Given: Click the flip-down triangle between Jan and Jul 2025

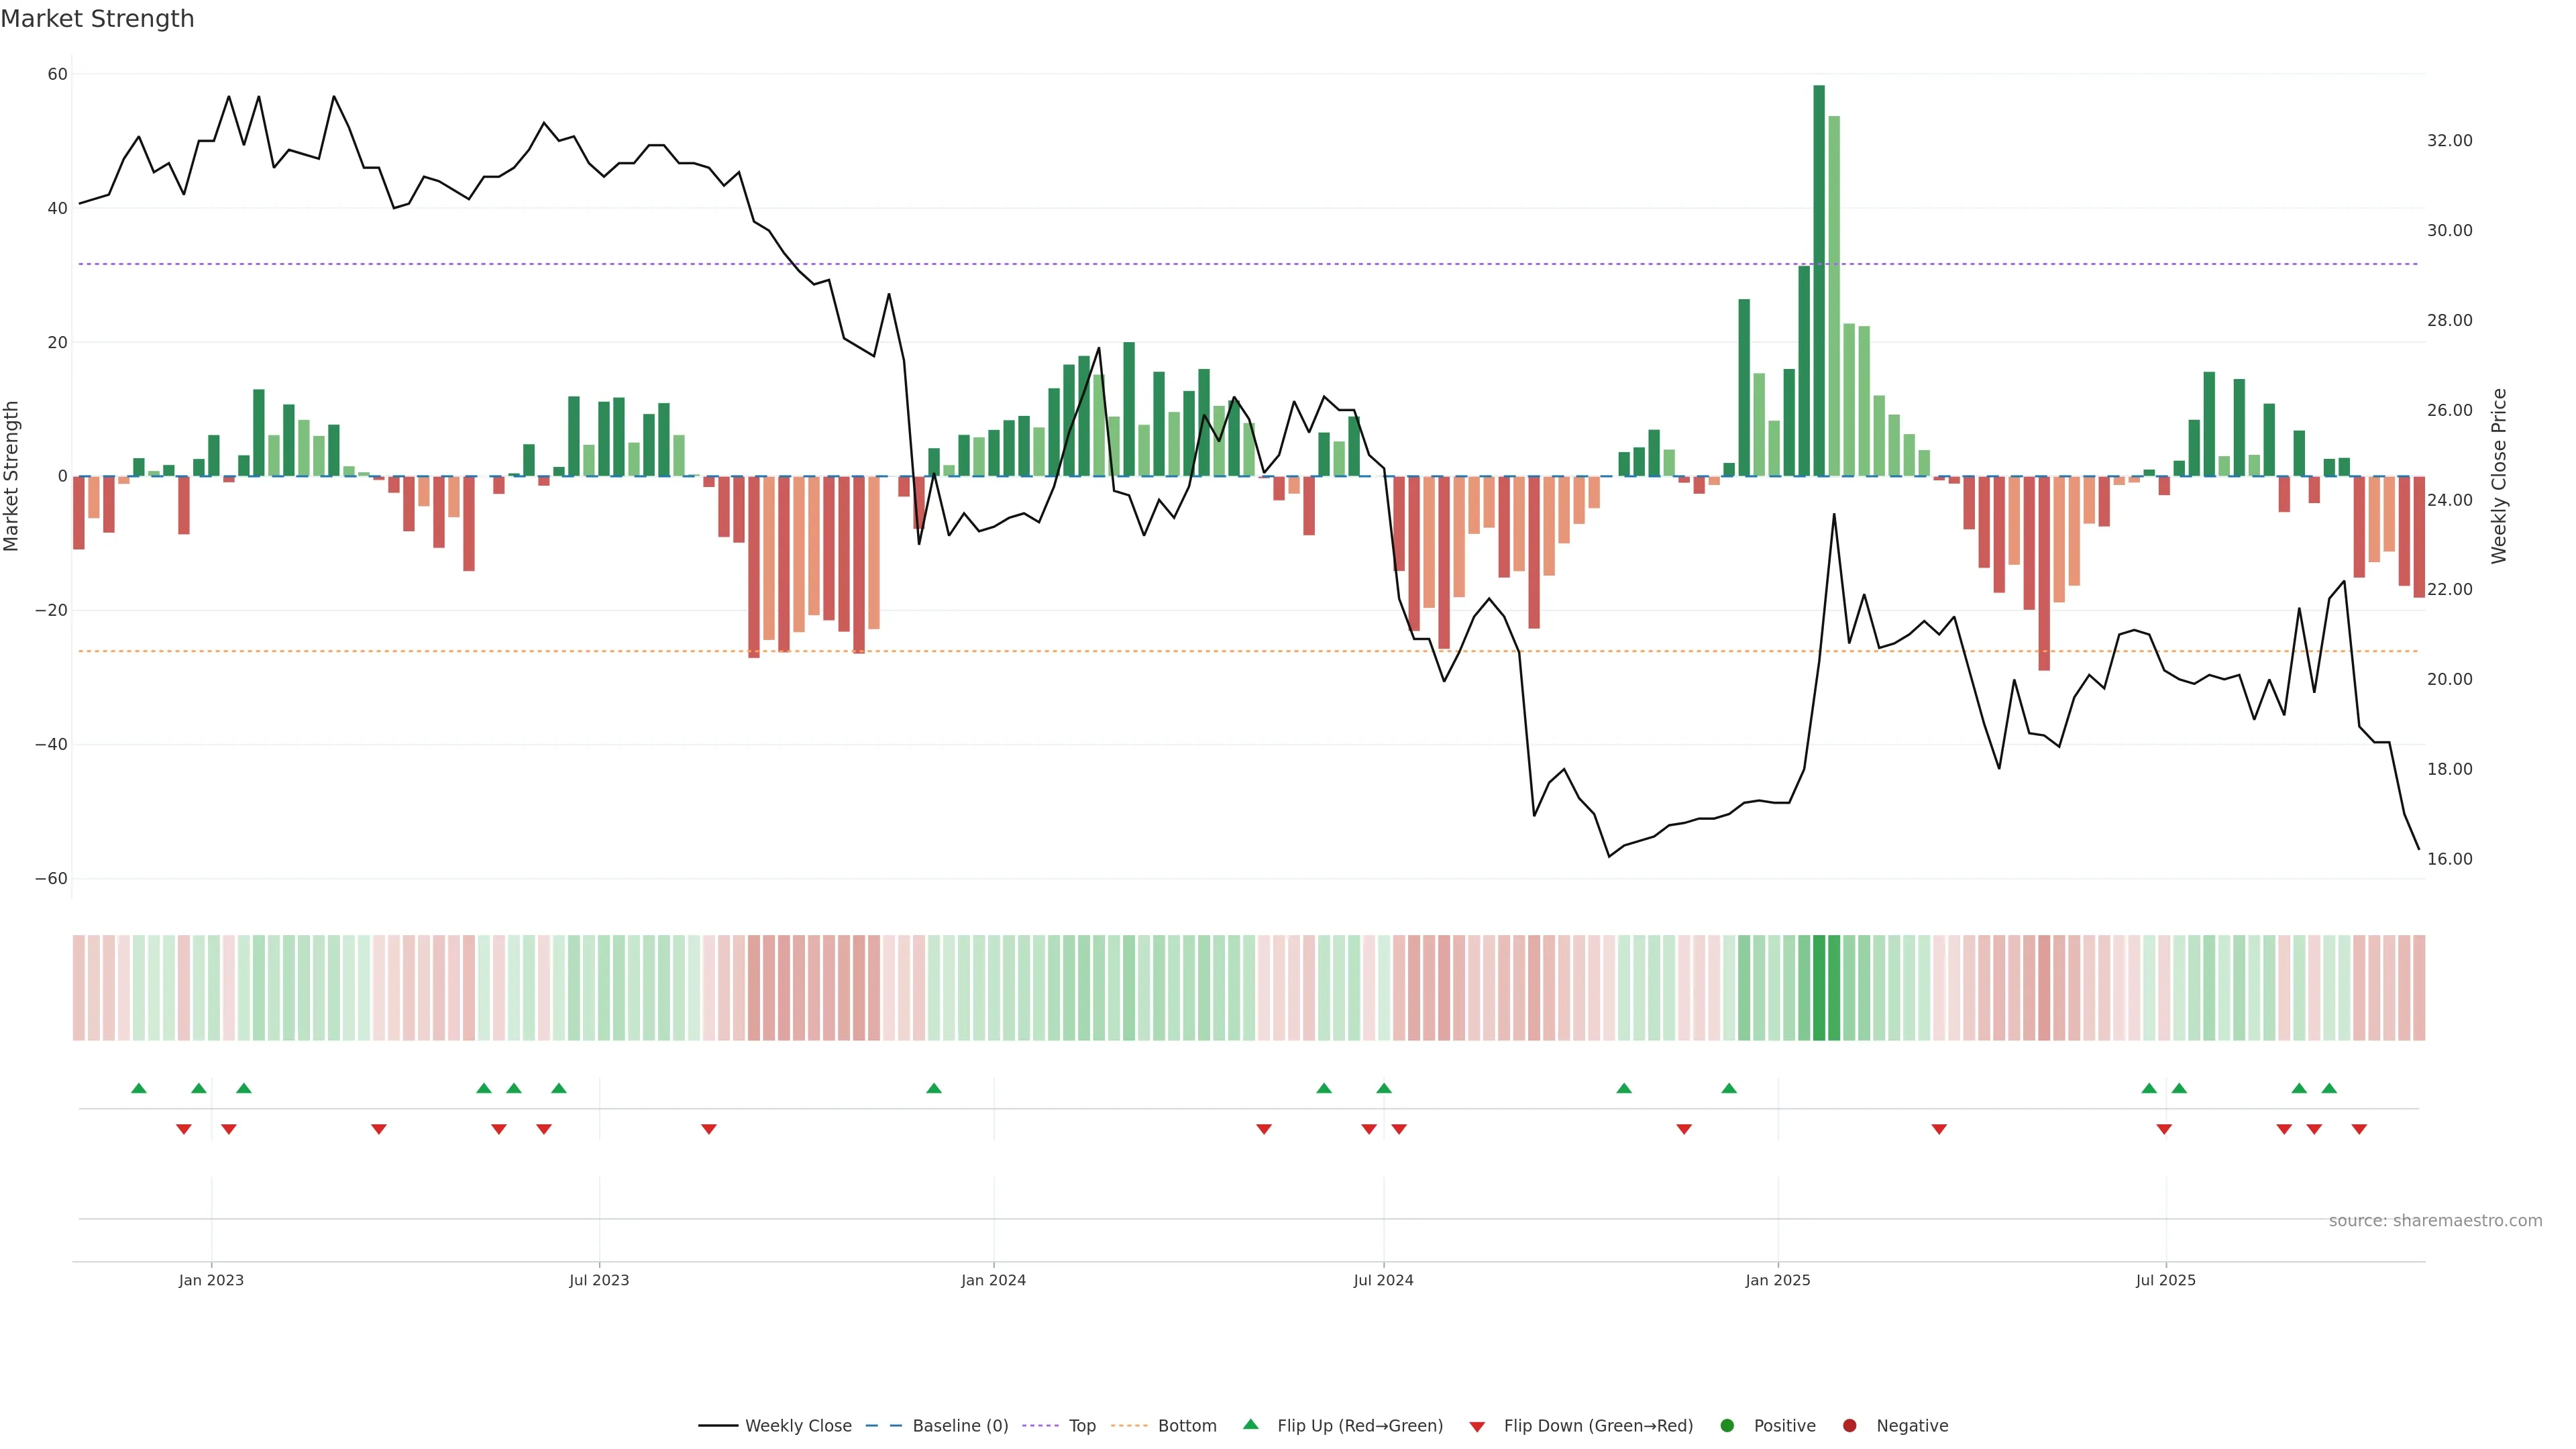Looking at the screenshot, I should (x=1939, y=1129).
